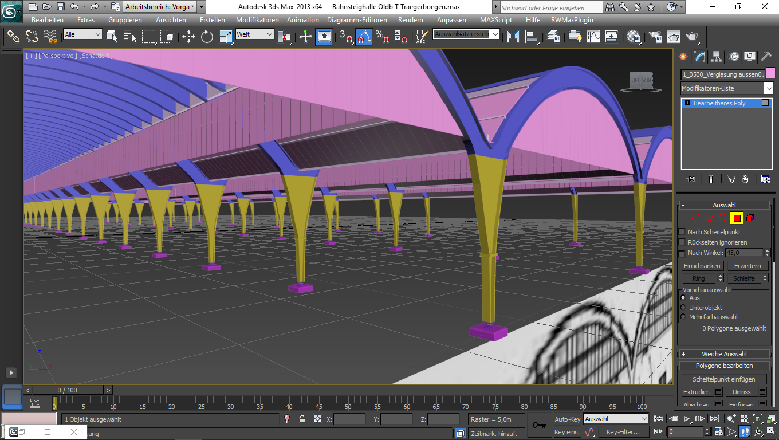779x440 pixels.
Task: Open Curve Editor from toolbar
Action: [593, 37]
